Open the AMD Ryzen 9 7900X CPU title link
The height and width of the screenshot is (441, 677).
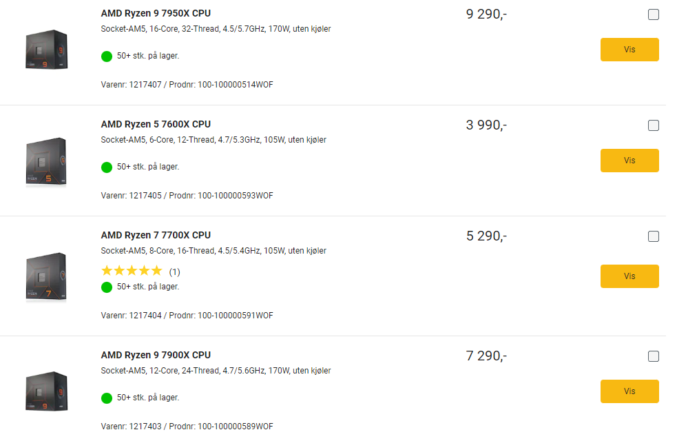[156, 355]
